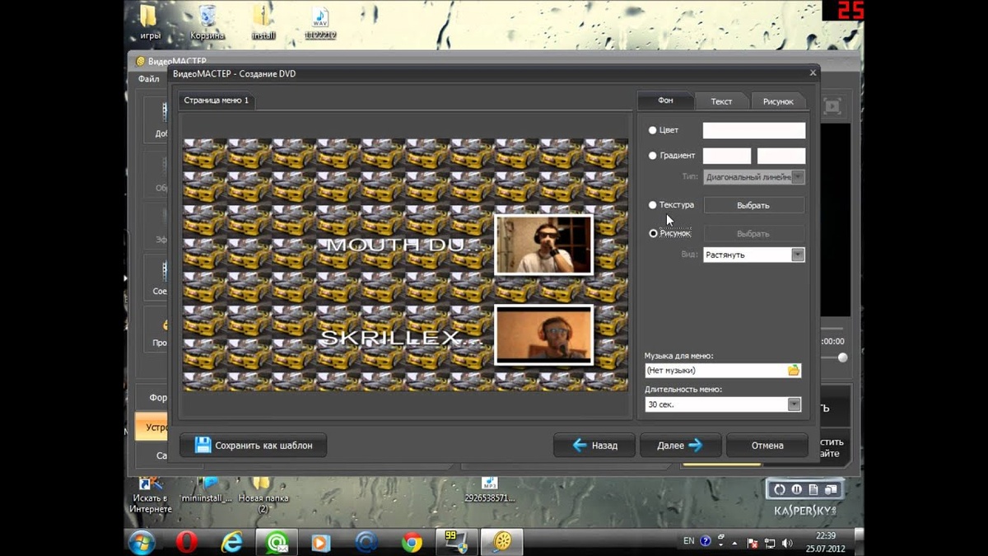The image size is (988, 556).
Task: Click Выбрать button for Рисунок
Action: click(753, 234)
